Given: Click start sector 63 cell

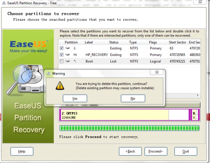Looking at the screenshot, I should tap(171, 48).
